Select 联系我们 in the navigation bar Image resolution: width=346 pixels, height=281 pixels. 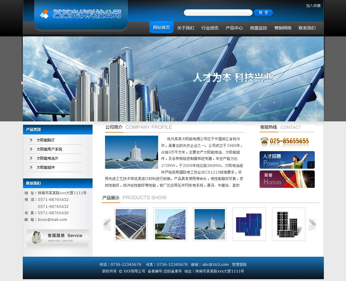307,28
